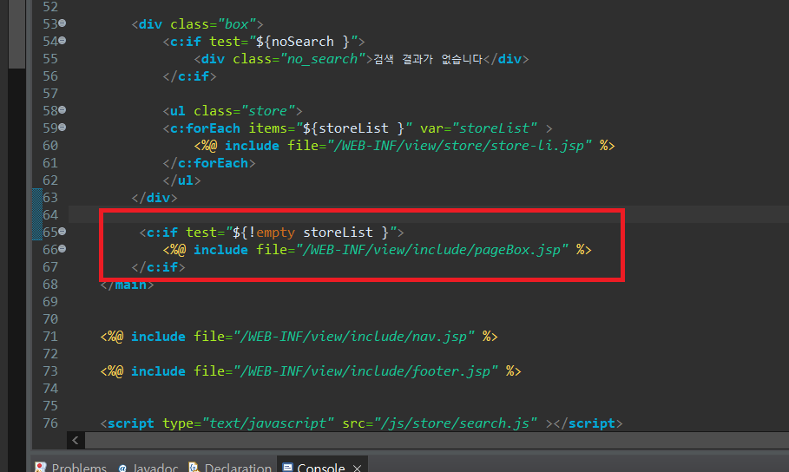Click the Console monitor icon
Screen dimensions: 789x472
pyautogui.click(x=288, y=467)
